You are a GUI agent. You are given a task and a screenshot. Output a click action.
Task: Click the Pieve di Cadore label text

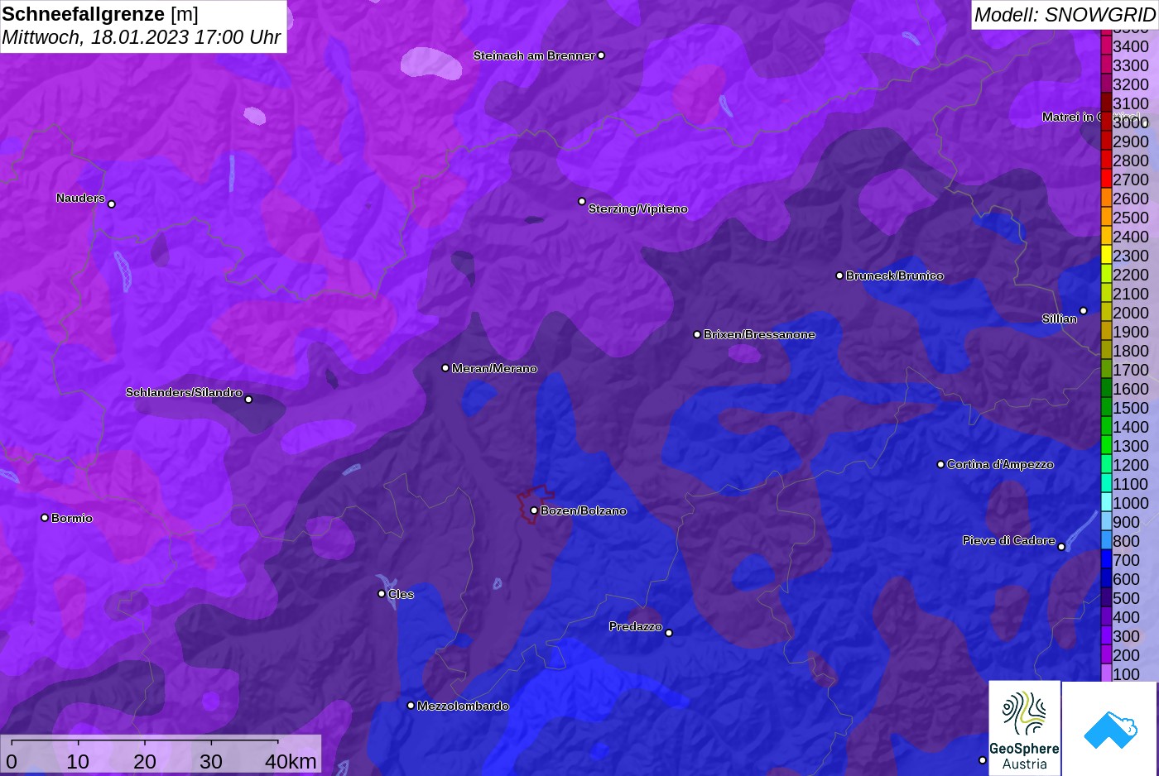[x=1008, y=540]
